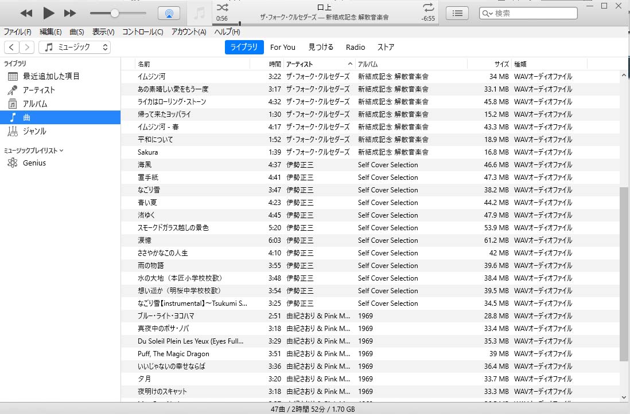The image size is (630, 414).
Task: Open the AirPlay output selector
Action: [168, 13]
